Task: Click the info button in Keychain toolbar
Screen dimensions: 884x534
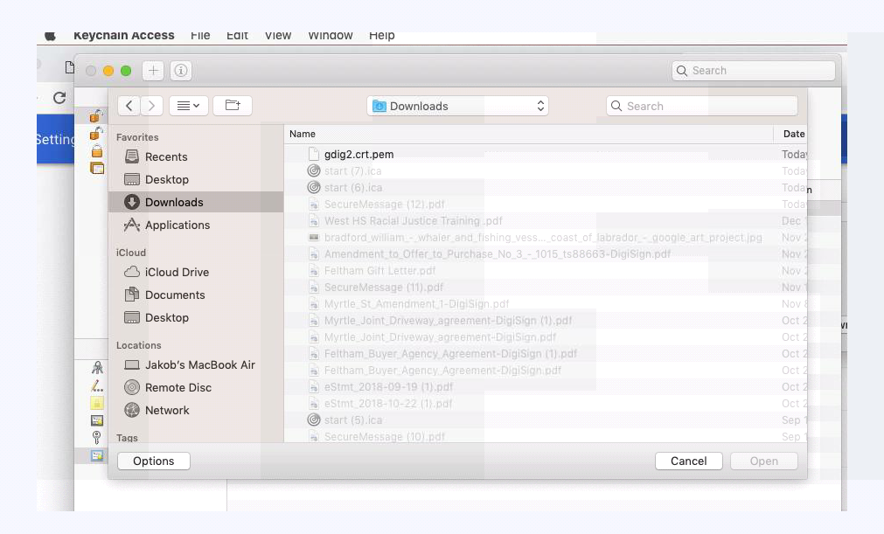Action: (180, 71)
